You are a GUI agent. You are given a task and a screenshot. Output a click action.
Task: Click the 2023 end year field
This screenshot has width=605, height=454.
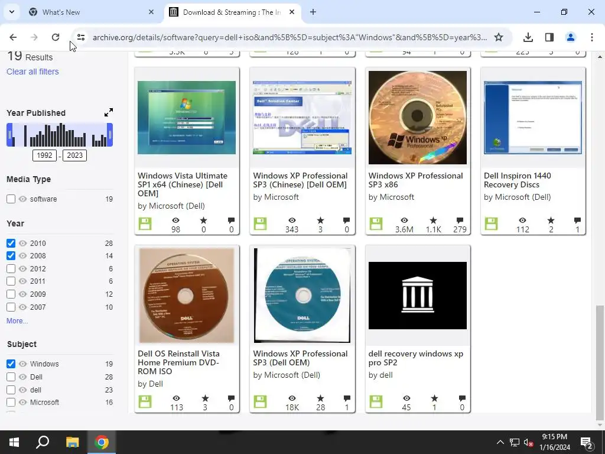click(75, 155)
